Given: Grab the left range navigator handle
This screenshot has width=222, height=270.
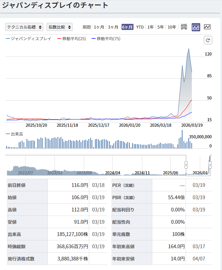Looking at the screenshot, I should pos(186,165).
